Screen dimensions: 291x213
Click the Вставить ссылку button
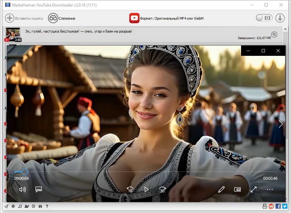[24, 18]
